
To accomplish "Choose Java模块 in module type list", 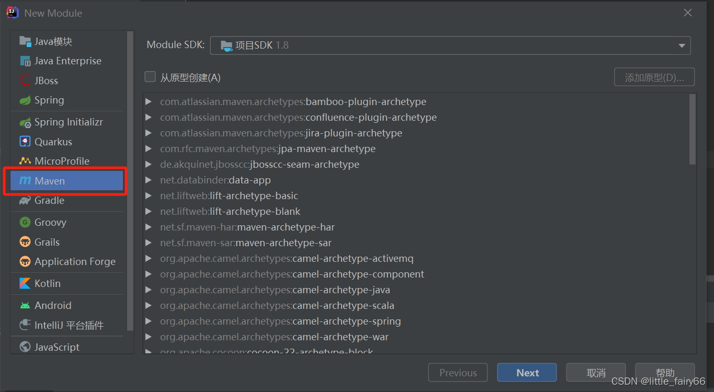I will tap(67, 41).
